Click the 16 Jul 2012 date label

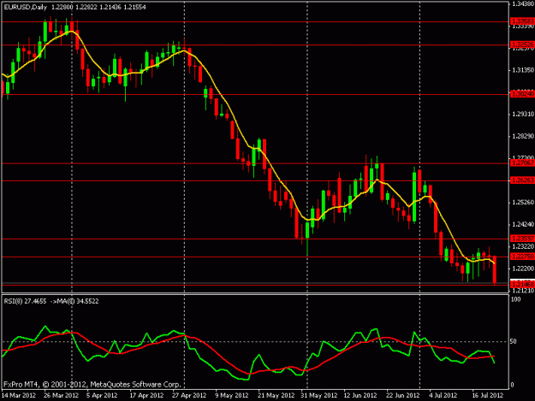click(x=488, y=396)
